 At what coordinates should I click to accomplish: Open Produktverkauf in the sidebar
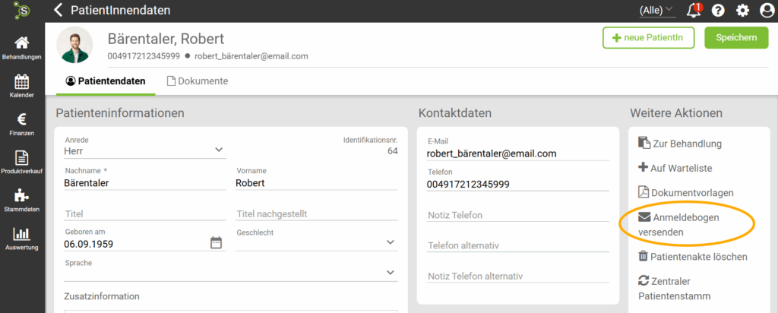click(21, 162)
